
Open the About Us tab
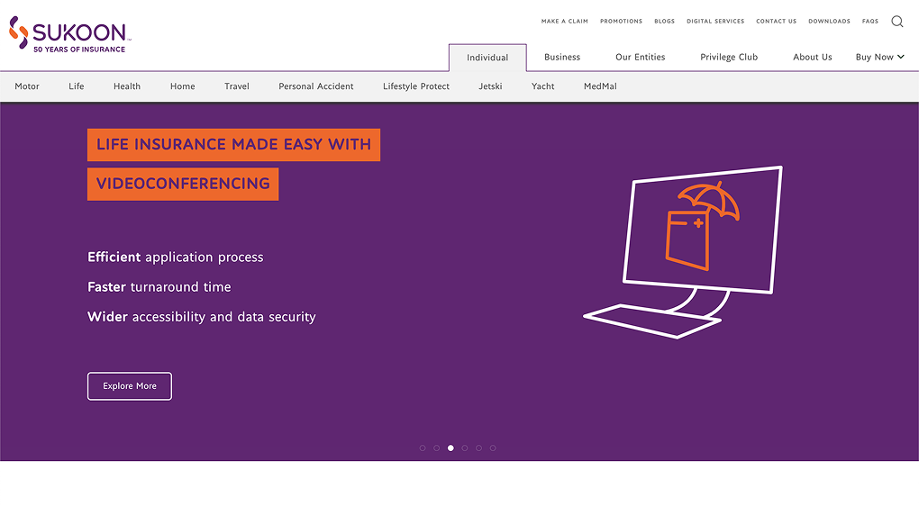pyautogui.click(x=813, y=57)
